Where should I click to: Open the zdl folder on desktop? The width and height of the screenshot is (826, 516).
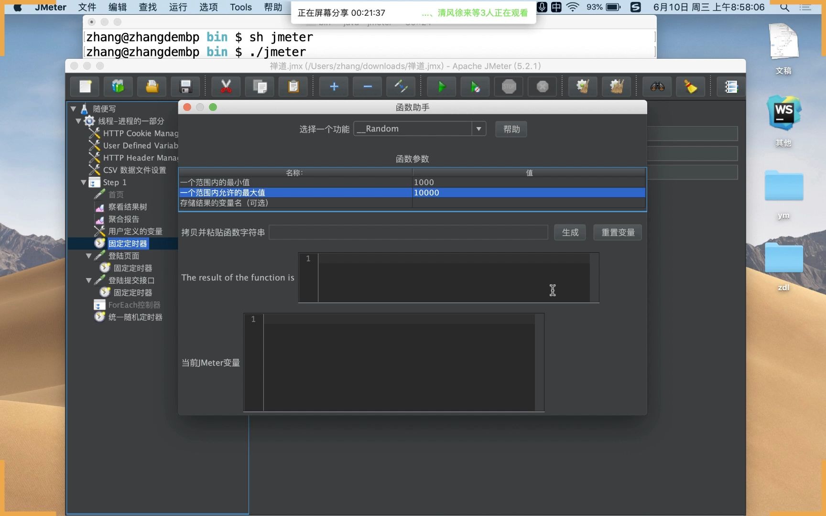point(784,258)
